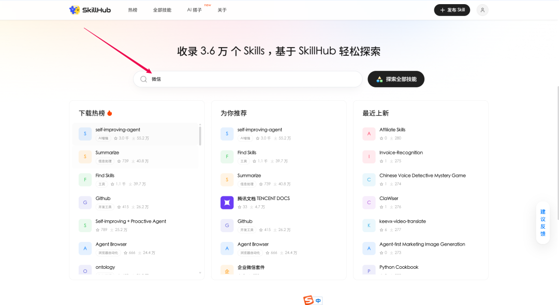This screenshot has width=559, height=305.
Task: Click the magnifier icon in search box
Action: tap(144, 79)
